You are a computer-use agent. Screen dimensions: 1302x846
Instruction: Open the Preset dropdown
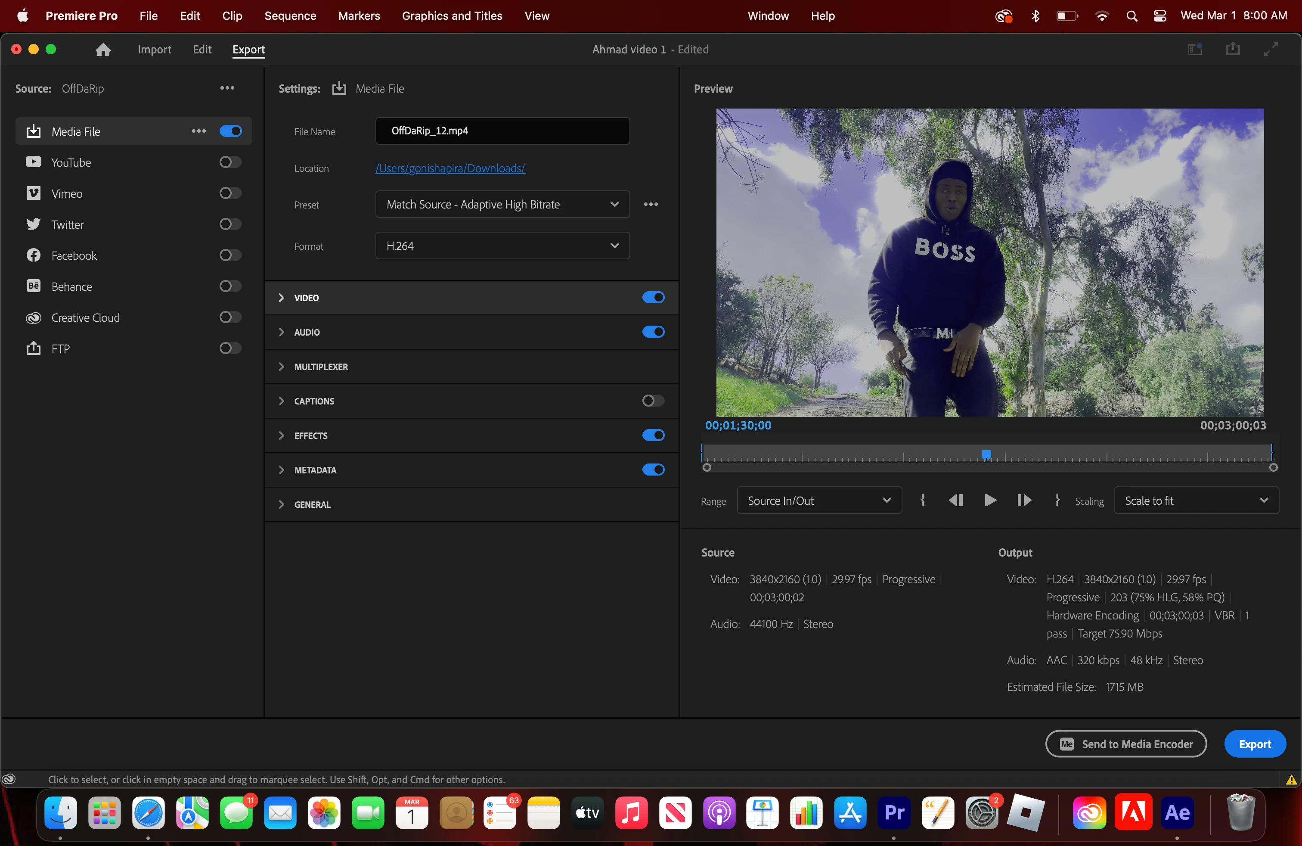click(502, 204)
